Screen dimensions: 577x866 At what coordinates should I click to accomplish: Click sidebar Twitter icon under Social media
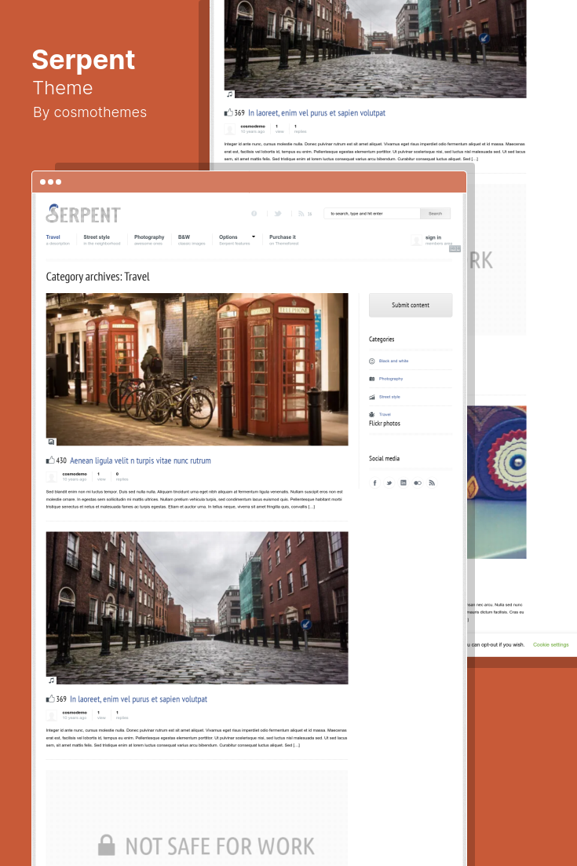click(389, 483)
